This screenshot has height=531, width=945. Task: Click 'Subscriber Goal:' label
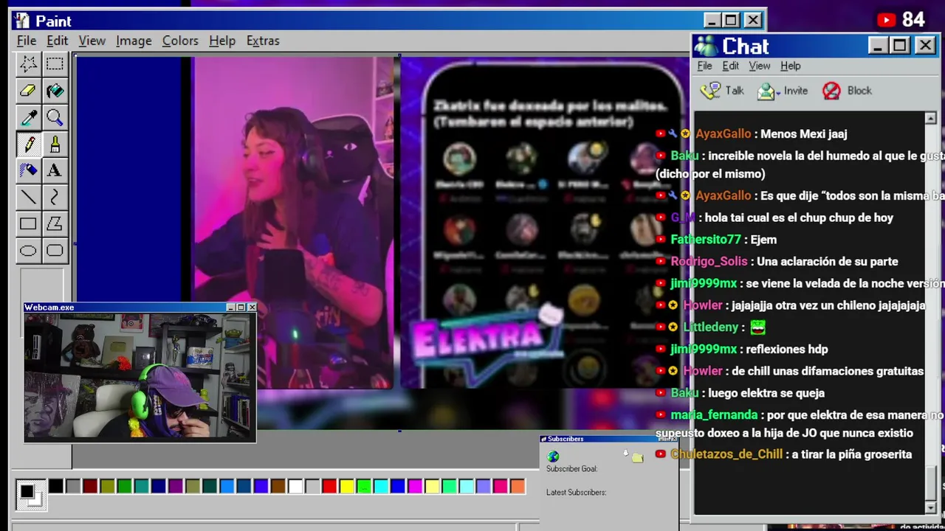tap(571, 469)
